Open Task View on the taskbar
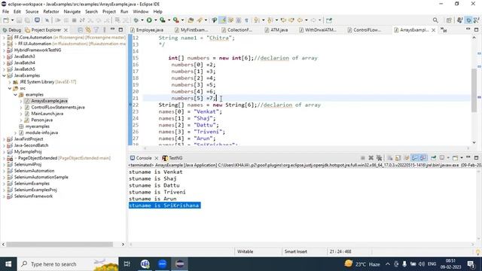The width and height of the screenshot is (482, 271). pyautogui.click(x=127, y=264)
